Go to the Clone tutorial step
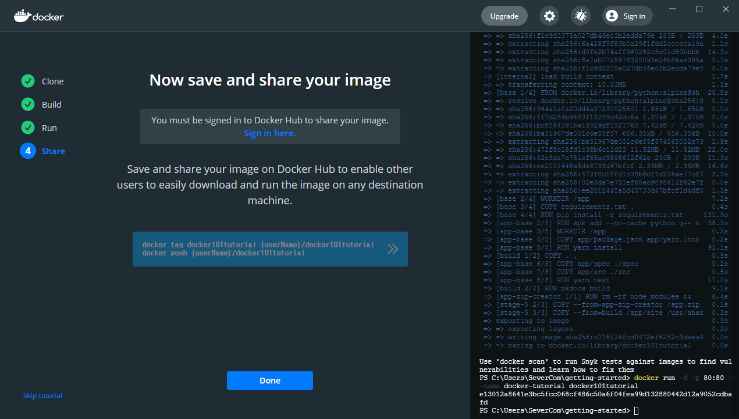739x419 pixels. point(52,81)
